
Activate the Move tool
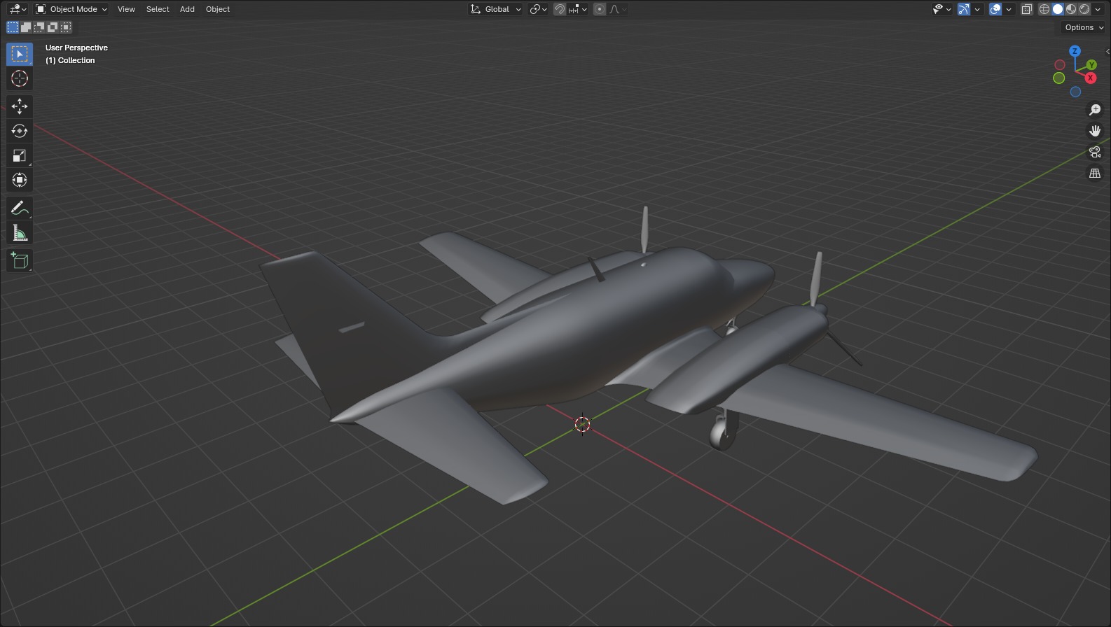[x=20, y=106]
